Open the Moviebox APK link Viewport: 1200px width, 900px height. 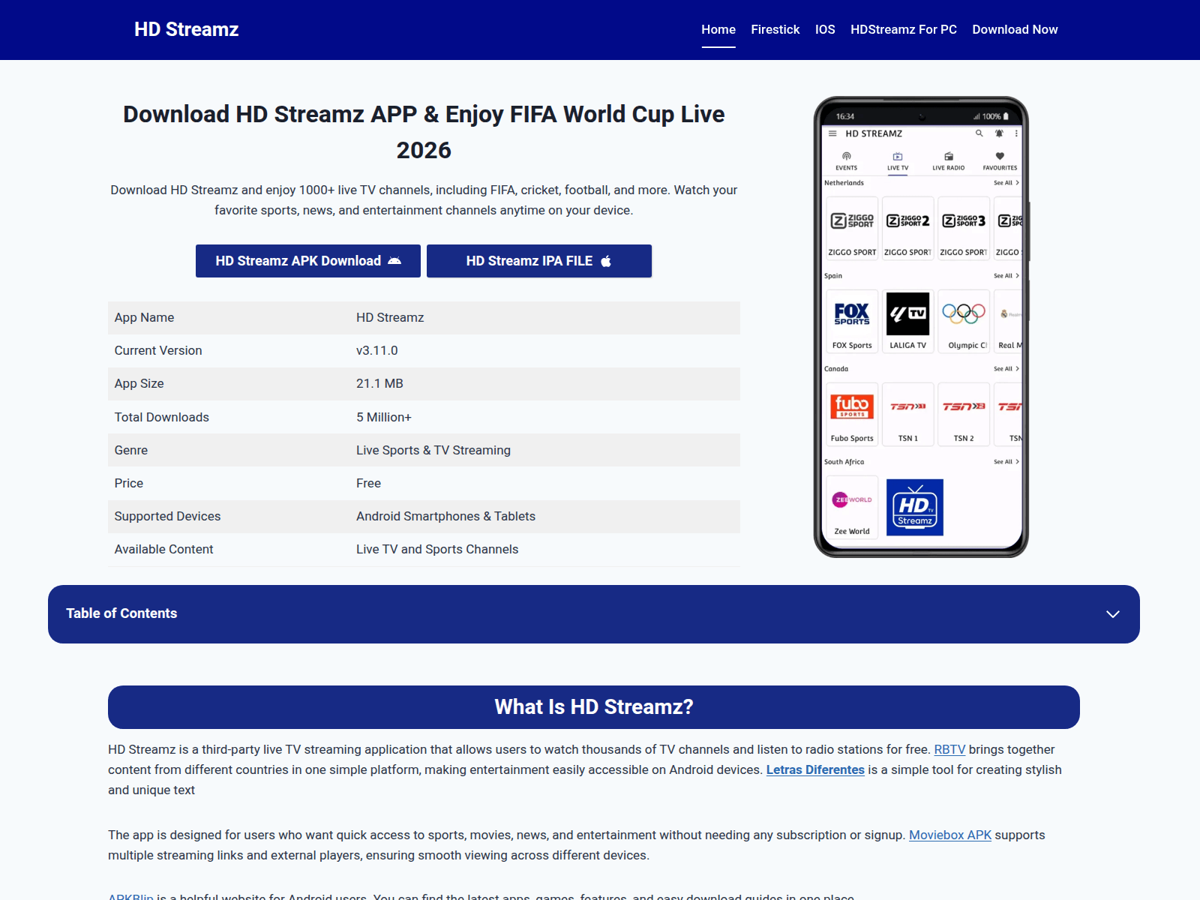click(950, 835)
